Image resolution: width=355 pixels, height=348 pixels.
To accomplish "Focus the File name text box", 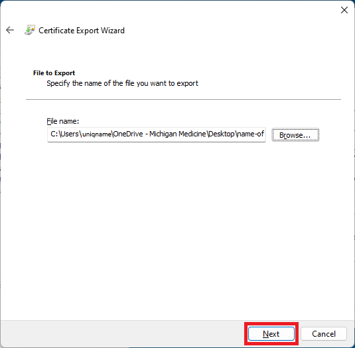I will click(x=157, y=134).
